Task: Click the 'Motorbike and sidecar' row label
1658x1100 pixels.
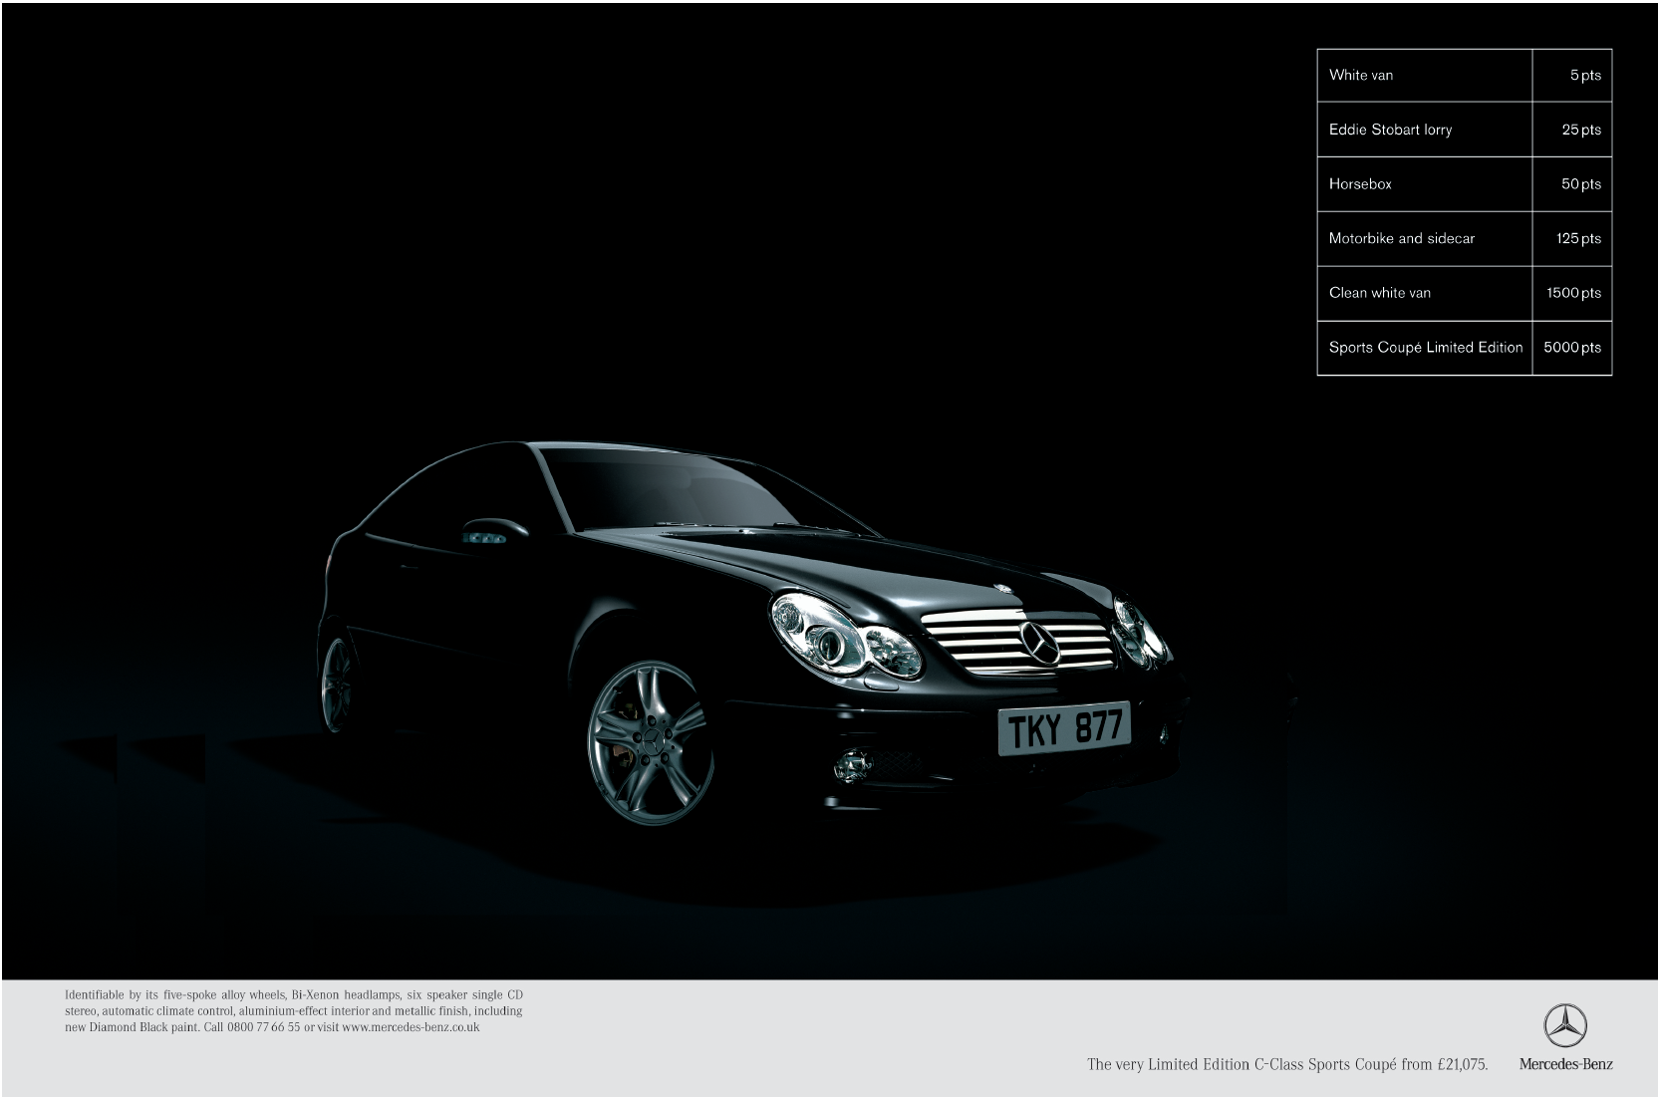Action: pyautogui.click(x=1401, y=238)
